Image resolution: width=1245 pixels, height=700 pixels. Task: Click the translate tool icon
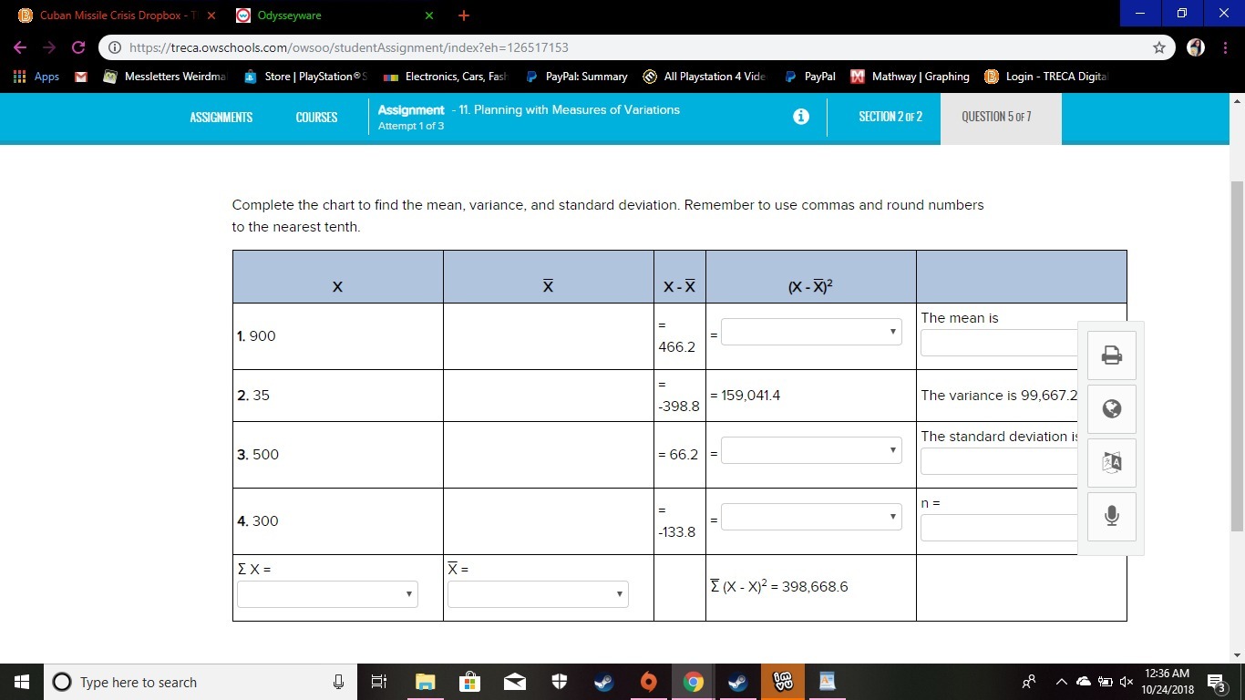click(1111, 462)
